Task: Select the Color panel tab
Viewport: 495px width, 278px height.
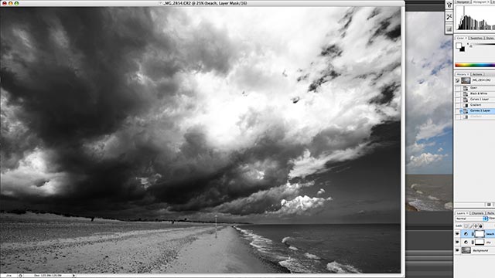Action: point(461,38)
